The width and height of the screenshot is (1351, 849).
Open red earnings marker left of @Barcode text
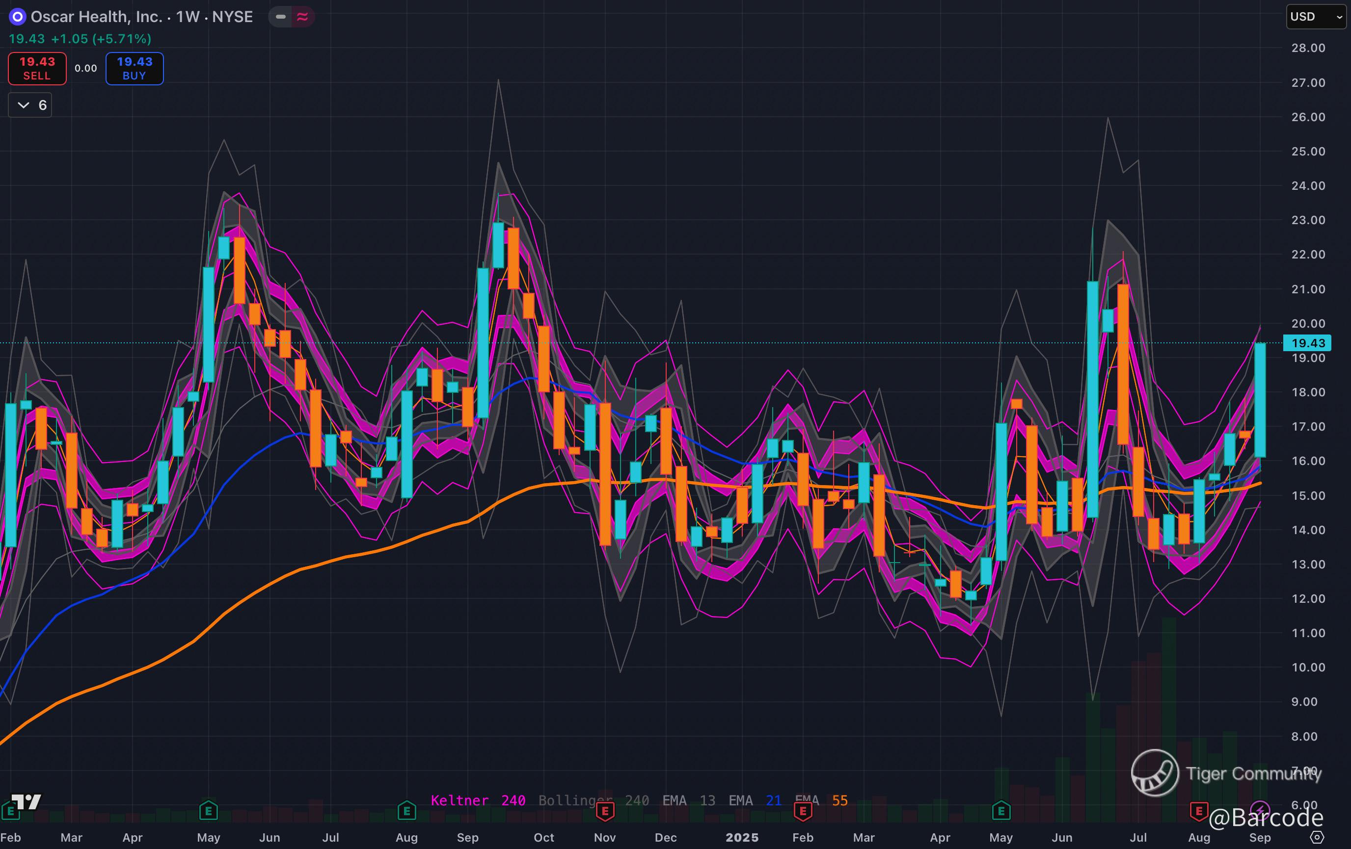[1199, 810]
